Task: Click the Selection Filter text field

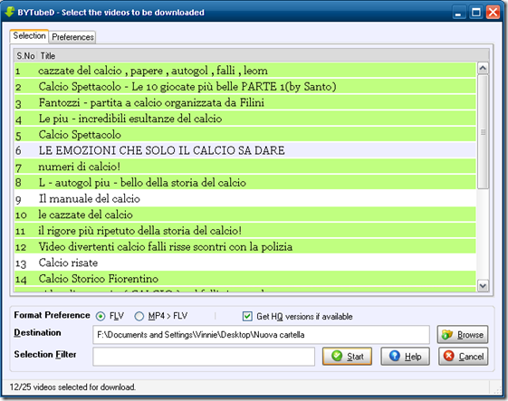Action: tap(204, 357)
